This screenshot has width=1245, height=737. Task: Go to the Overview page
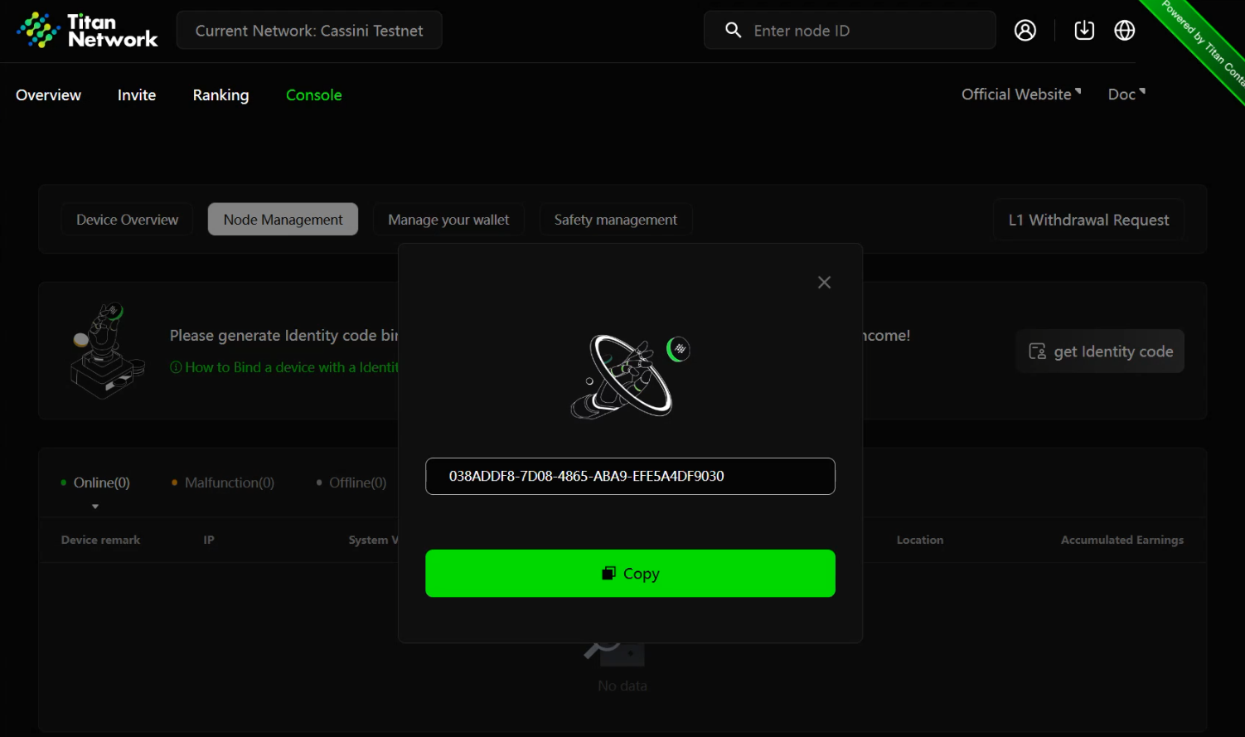(x=49, y=95)
